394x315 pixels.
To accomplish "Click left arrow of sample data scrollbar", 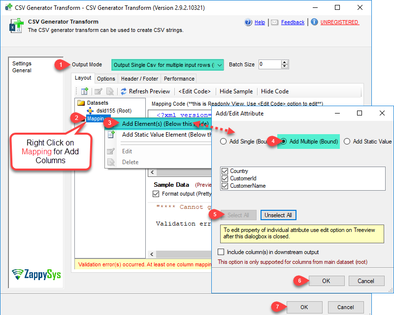I will coord(152,254).
